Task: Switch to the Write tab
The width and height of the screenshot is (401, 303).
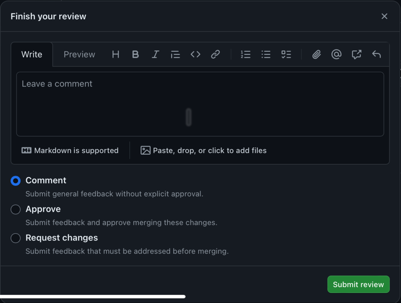Action: pyautogui.click(x=32, y=54)
